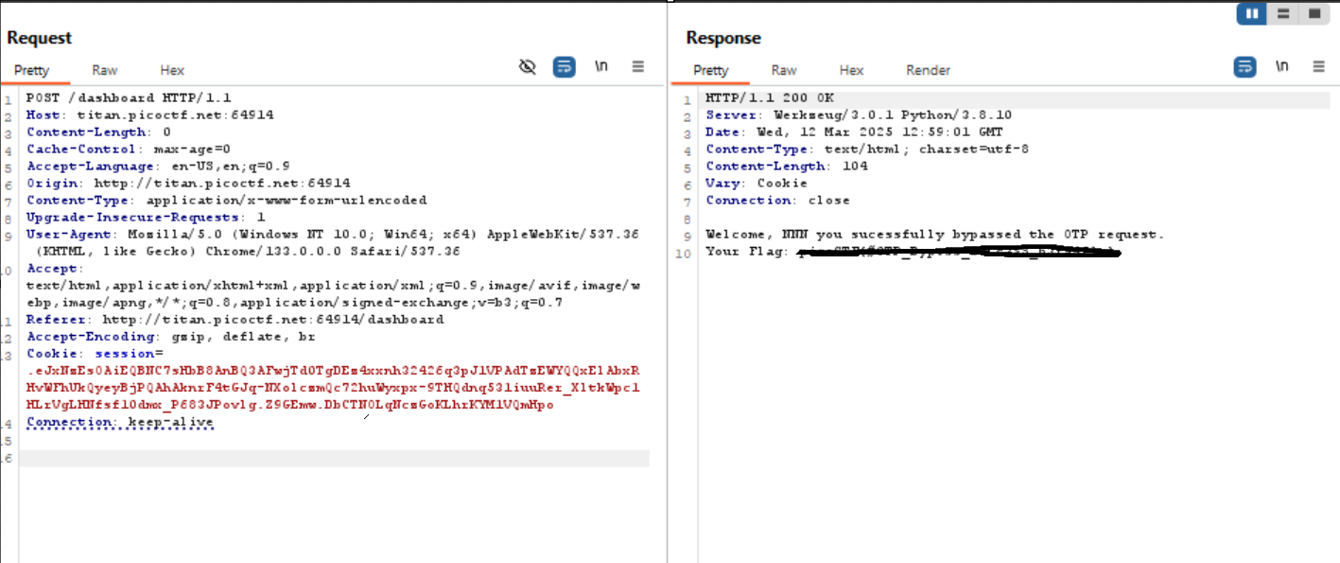Open the Response Render tab
The width and height of the screenshot is (1340, 563).
point(928,70)
